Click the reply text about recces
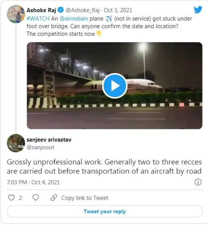Image resolution: width=208 pixels, height=225 pixels. tap(104, 167)
